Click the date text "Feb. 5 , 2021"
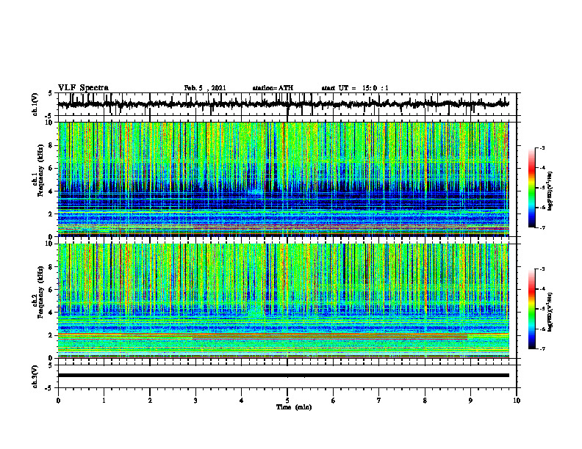The image size is (582, 449). point(205,88)
